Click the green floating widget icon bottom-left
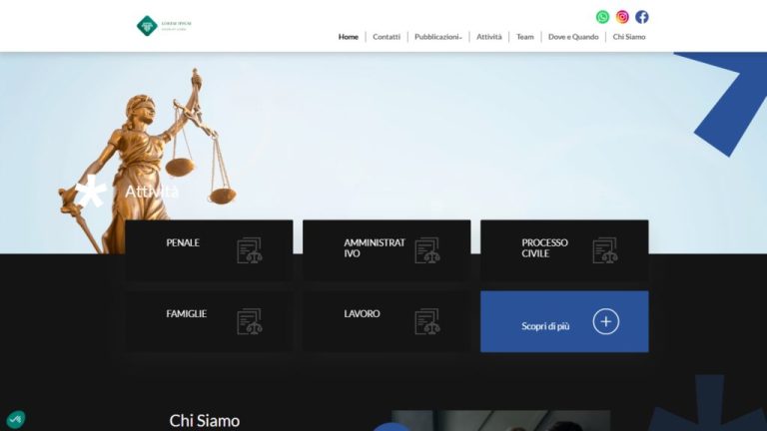767x431 pixels. click(16, 419)
